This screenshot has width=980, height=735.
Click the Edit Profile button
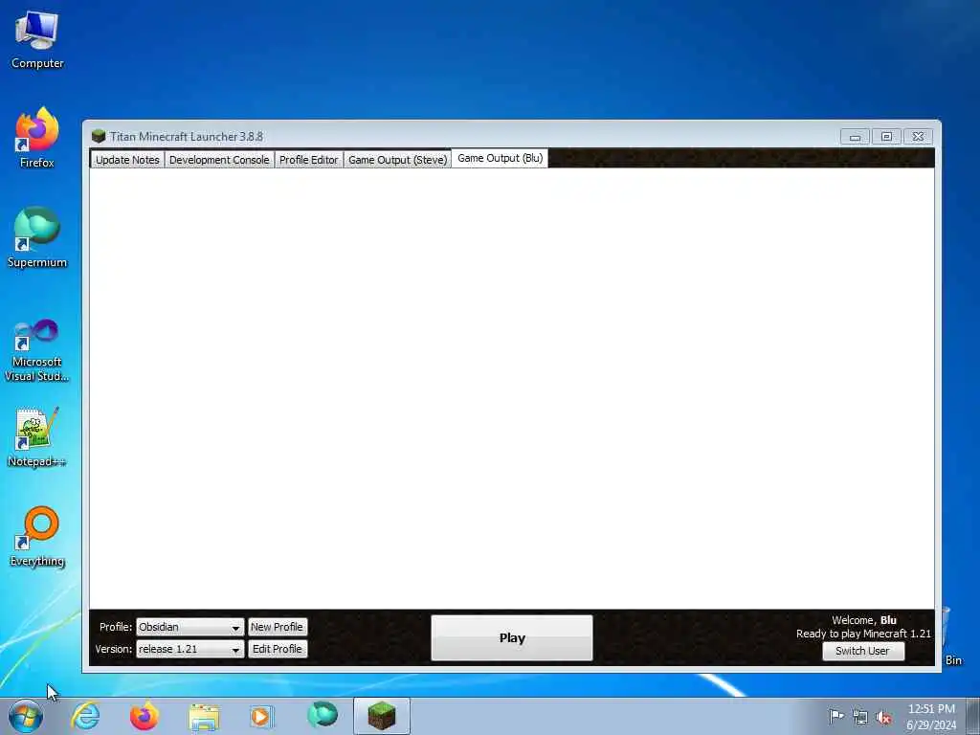(x=278, y=650)
